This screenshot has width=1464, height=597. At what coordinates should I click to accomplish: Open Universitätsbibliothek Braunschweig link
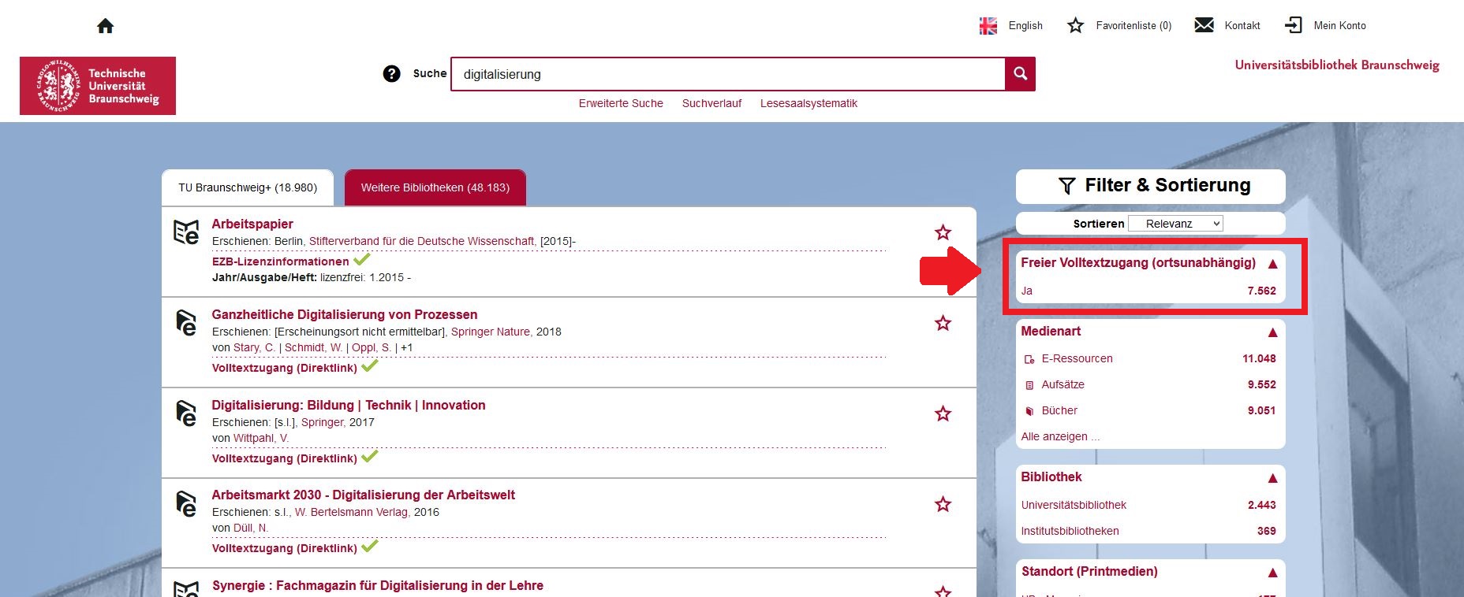(1337, 65)
